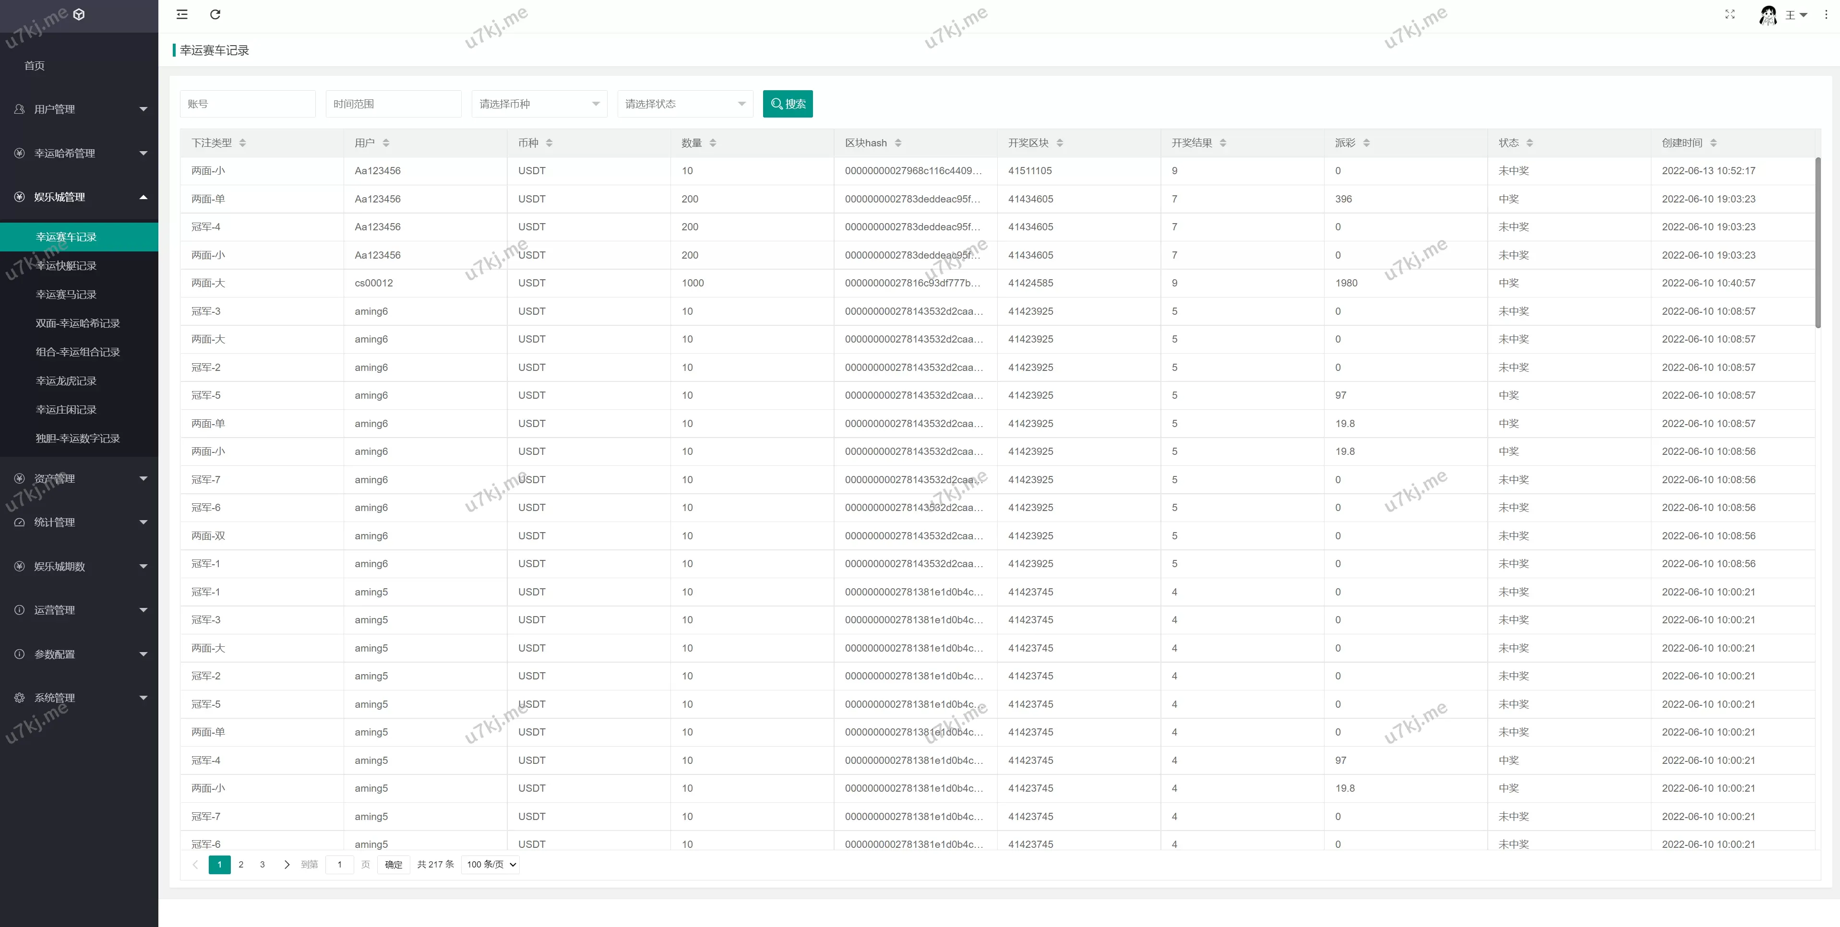
Task: Click the 搜索 search button
Action: tap(787, 104)
